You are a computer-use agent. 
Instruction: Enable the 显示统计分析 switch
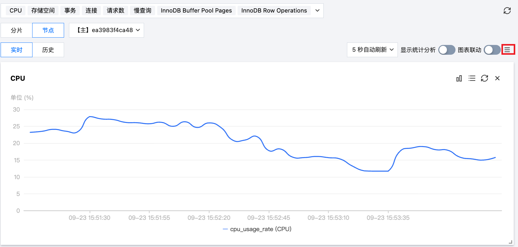(x=447, y=50)
